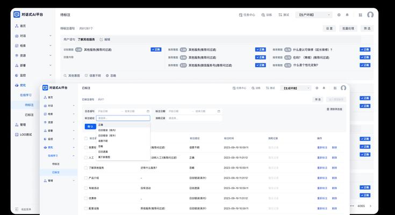Click the 设置 button in the back window
Image resolution: width=395 pixels, height=215 pixels.
329,28
